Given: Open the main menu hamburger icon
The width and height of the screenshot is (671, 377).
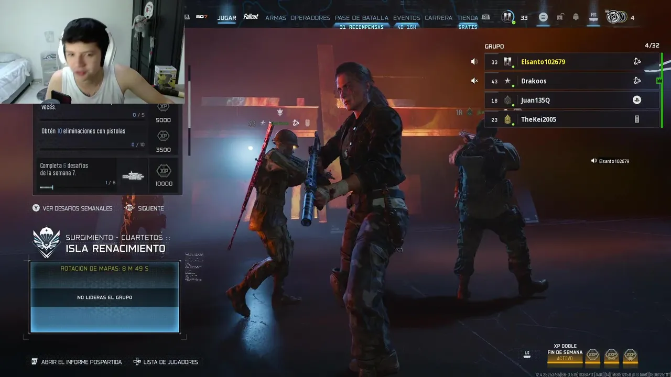Looking at the screenshot, I should pos(543,17).
